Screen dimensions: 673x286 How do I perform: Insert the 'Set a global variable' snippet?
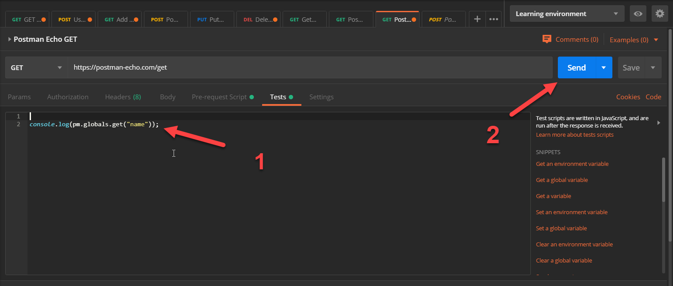coord(561,229)
